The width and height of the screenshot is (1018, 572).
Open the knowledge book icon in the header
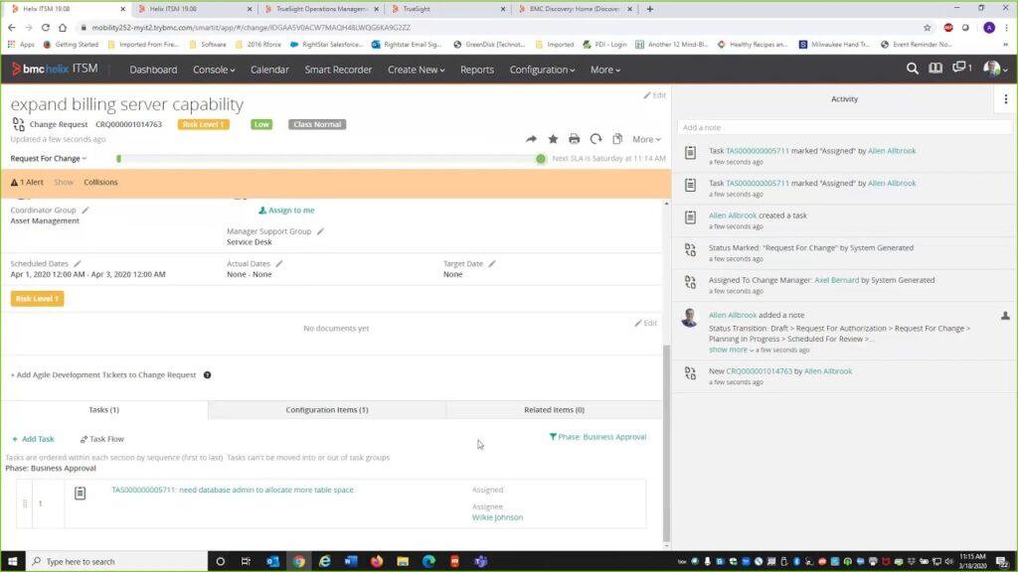tap(934, 69)
